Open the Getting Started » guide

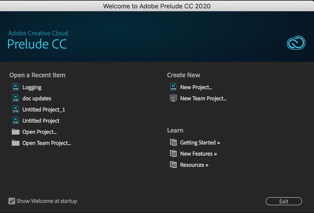click(200, 143)
